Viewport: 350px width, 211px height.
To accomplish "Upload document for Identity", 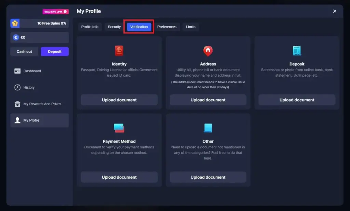I will click(x=119, y=100).
